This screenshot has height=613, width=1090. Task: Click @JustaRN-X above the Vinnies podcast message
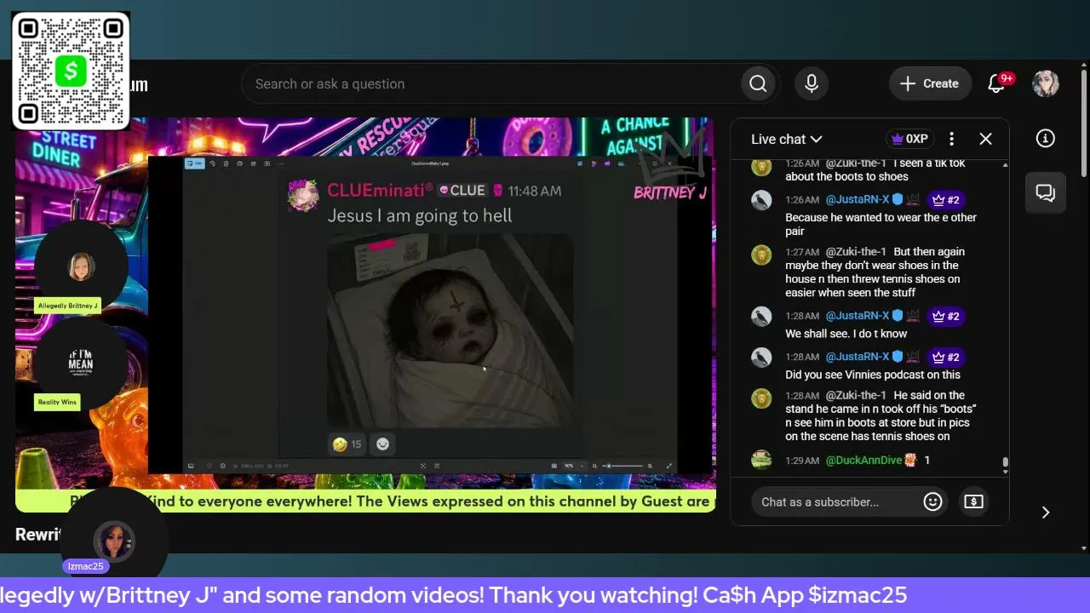(x=858, y=357)
